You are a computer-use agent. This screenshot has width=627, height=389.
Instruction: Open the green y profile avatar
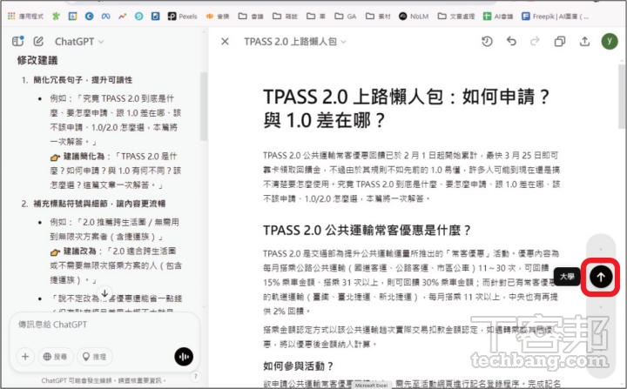point(610,41)
